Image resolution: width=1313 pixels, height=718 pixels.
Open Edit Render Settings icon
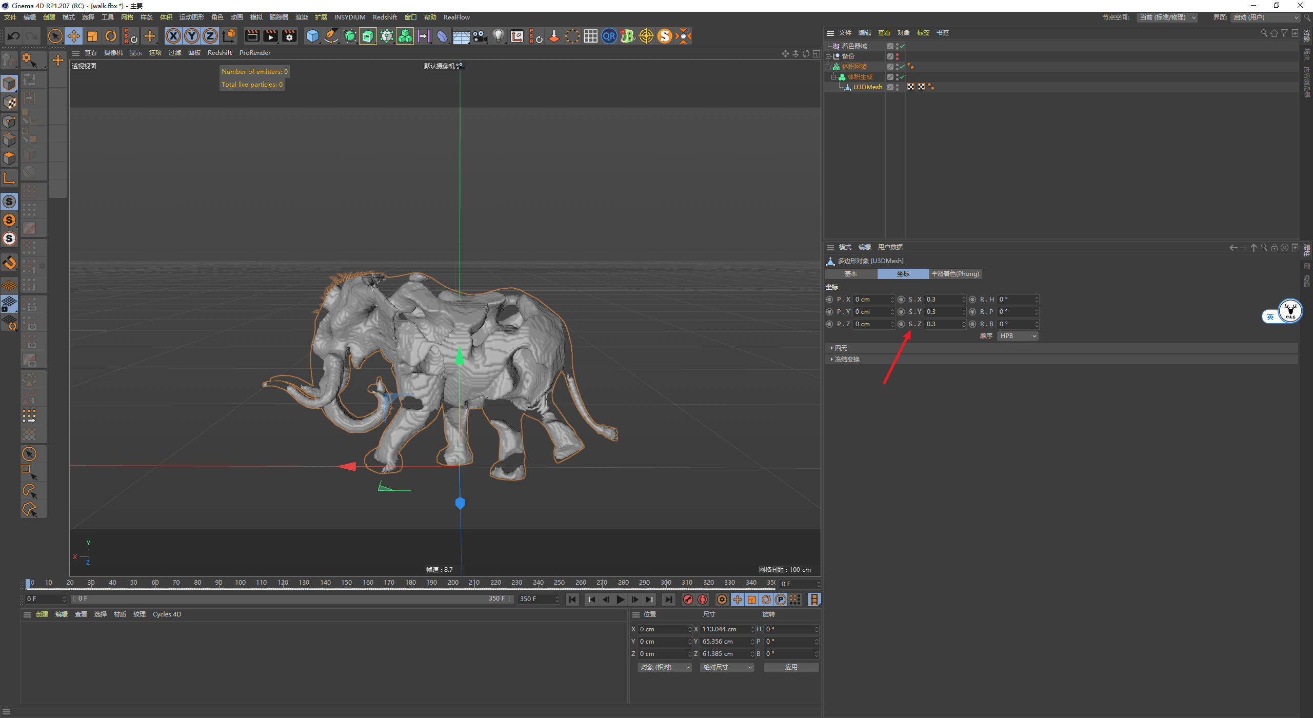coord(289,36)
